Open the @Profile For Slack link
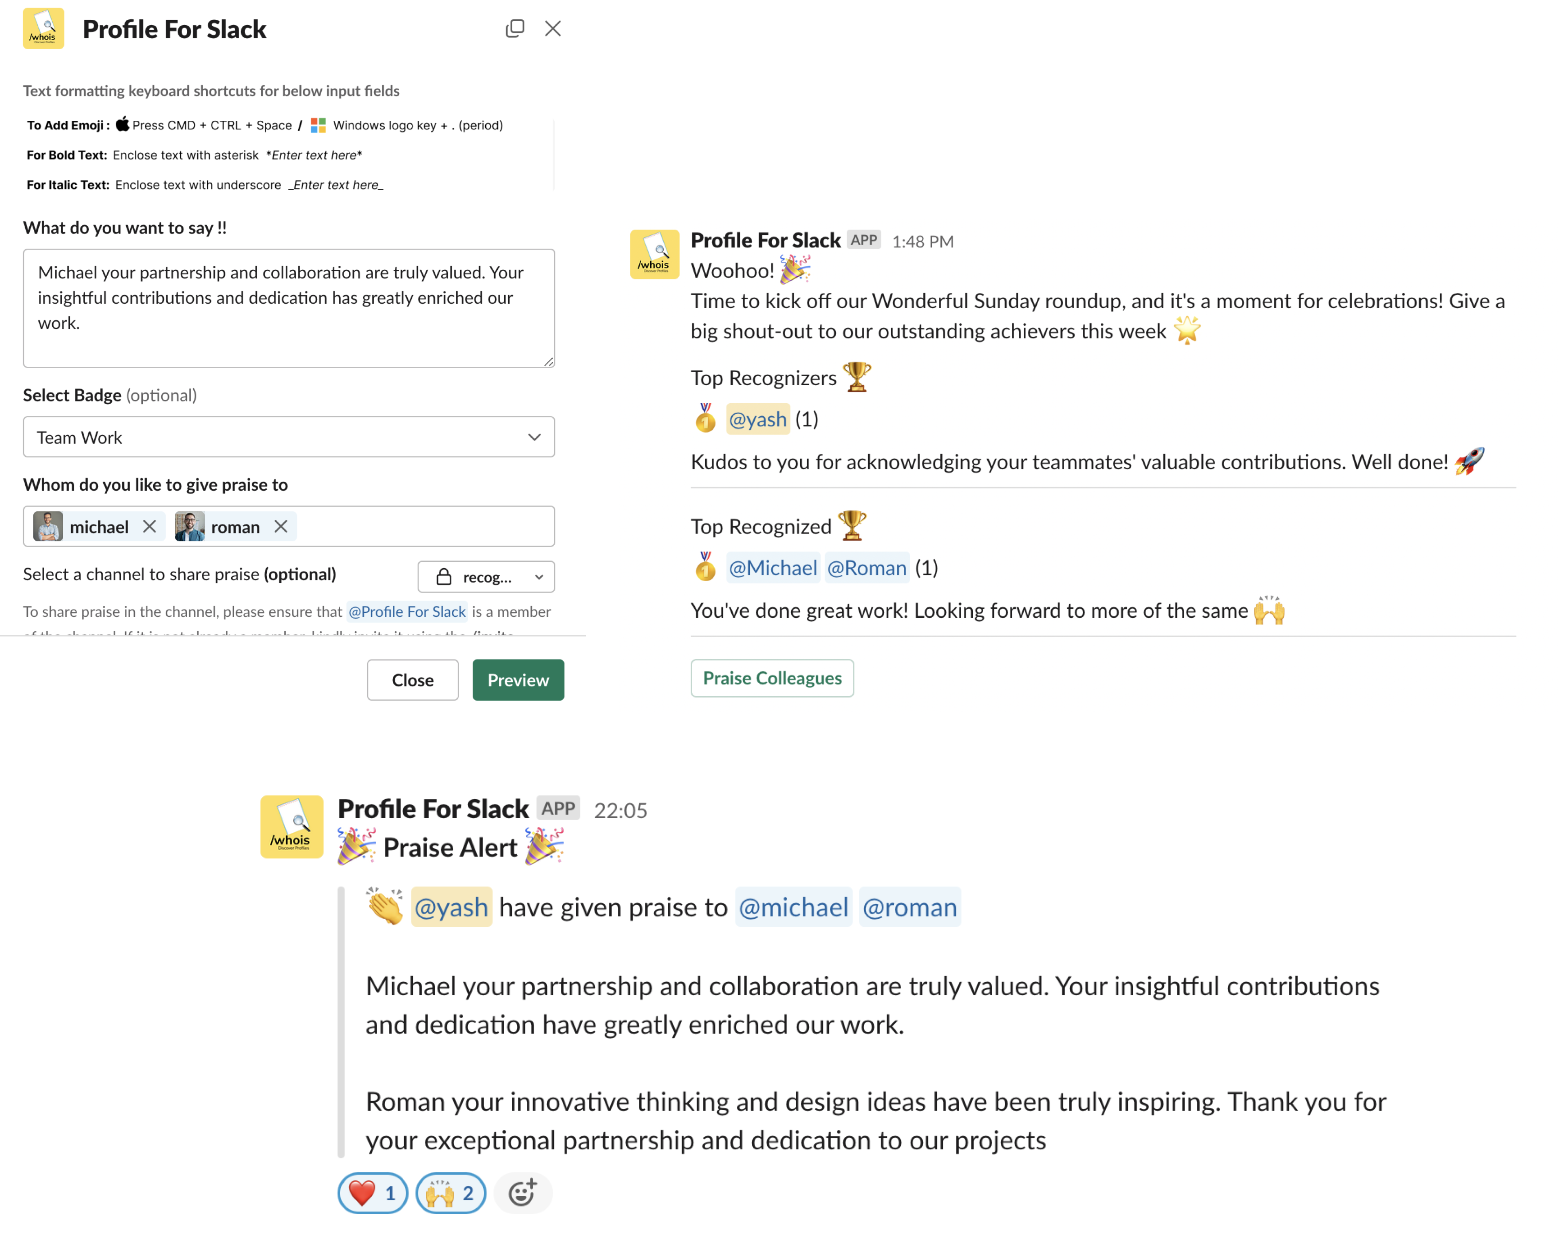This screenshot has height=1244, width=1559. pyautogui.click(x=407, y=611)
